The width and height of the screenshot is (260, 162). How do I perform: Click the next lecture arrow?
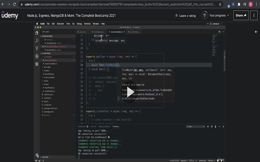point(256,32)
